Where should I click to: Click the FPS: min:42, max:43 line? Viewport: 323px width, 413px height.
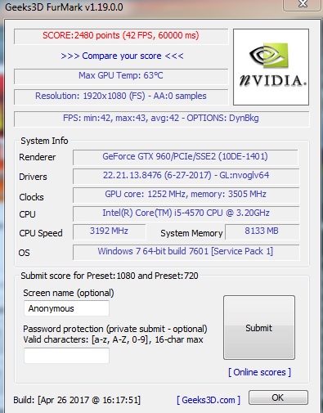[161, 119]
